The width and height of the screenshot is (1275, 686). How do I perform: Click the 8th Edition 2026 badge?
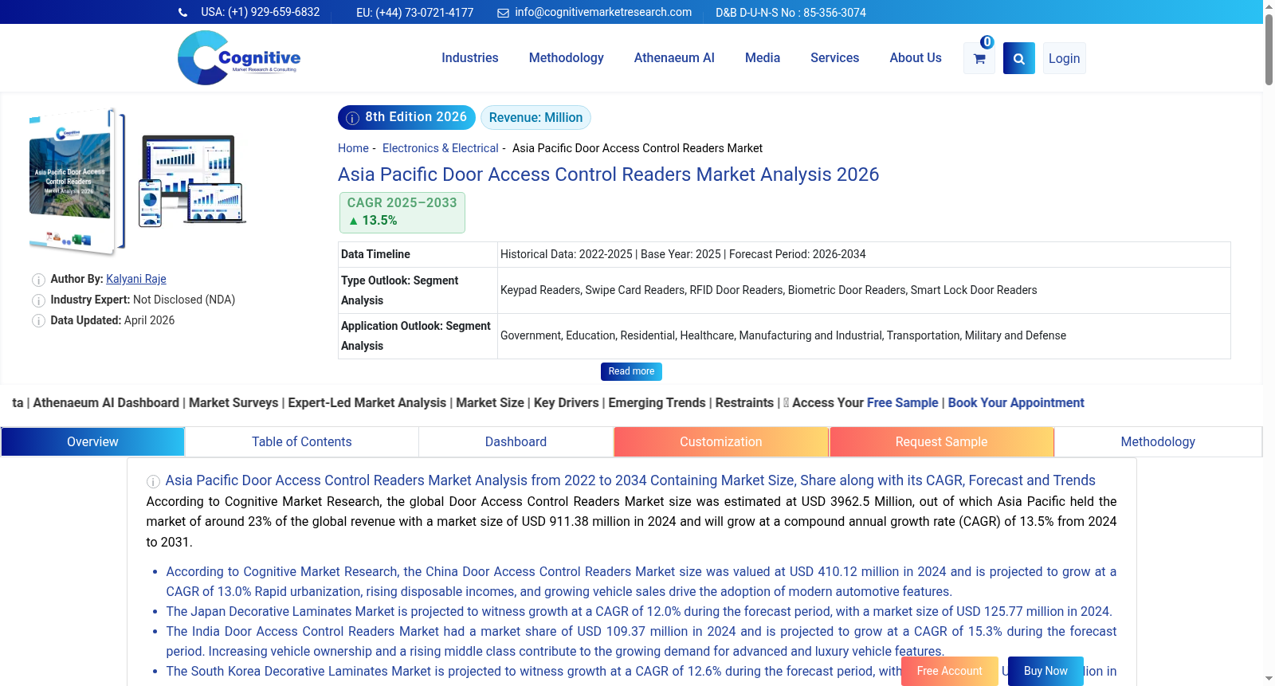click(406, 117)
